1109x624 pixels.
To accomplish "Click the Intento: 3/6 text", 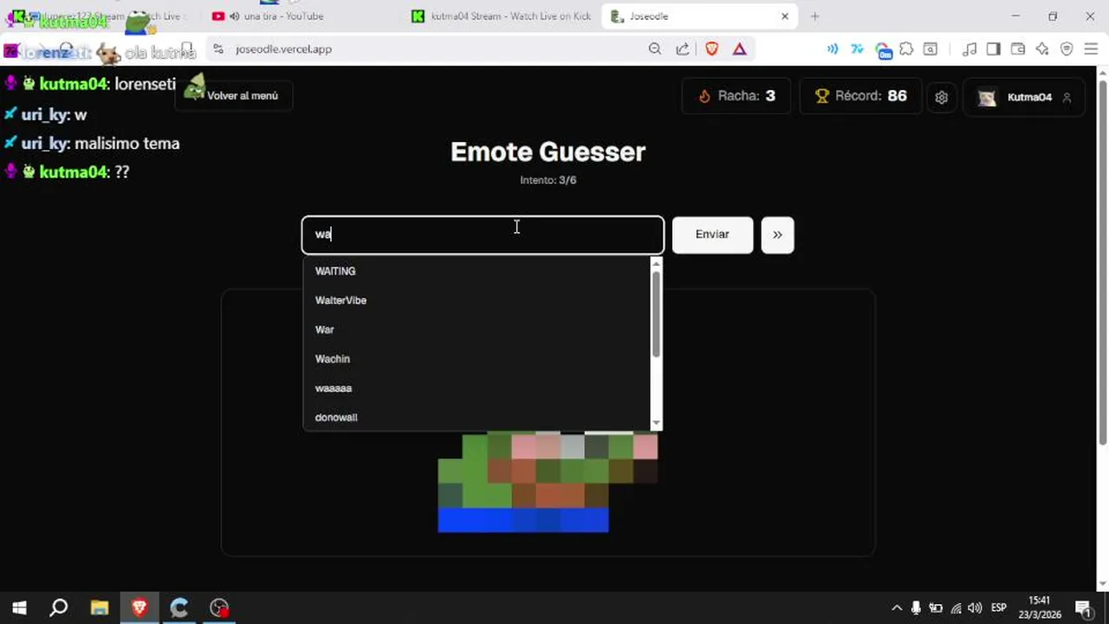I will click(x=548, y=180).
